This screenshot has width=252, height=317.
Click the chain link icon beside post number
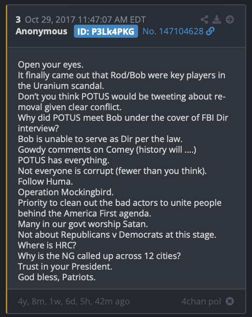(x=210, y=31)
